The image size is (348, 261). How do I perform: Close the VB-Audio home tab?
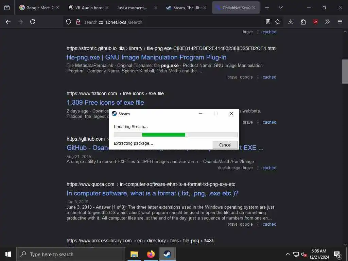107,7
